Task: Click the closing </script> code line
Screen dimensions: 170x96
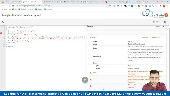Action: point(10,47)
